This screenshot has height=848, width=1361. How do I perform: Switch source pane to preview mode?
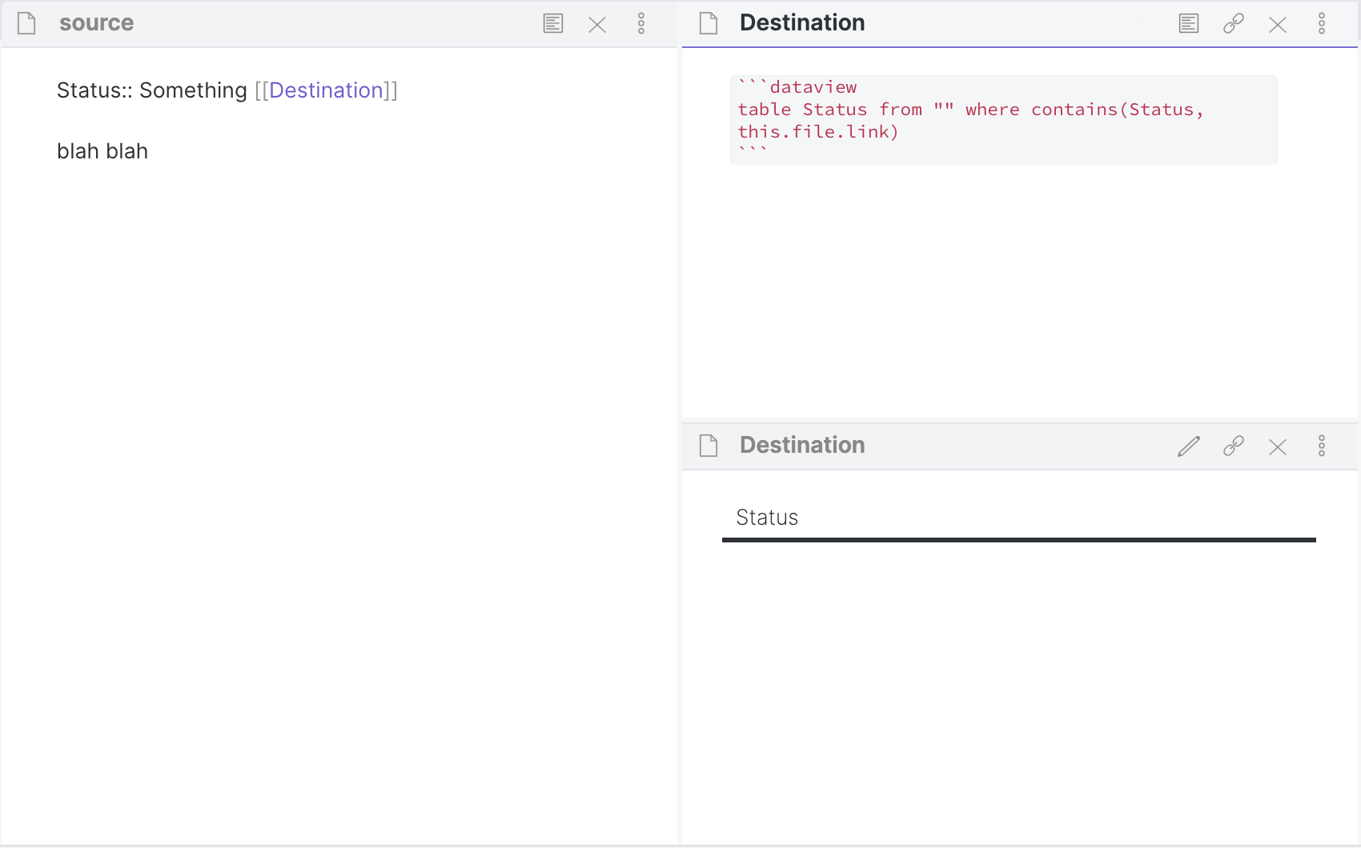click(x=553, y=23)
